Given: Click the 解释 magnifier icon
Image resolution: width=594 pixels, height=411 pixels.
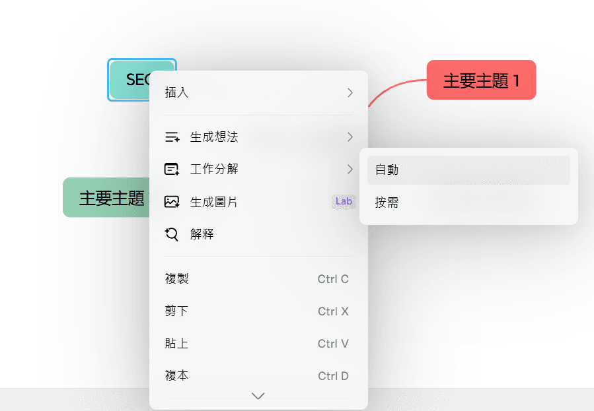Looking at the screenshot, I should tap(172, 234).
